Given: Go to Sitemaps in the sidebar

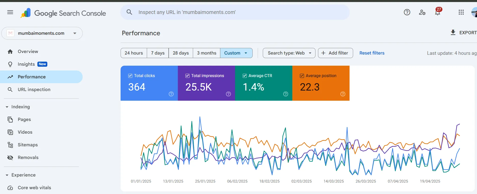Looking at the screenshot, I should pos(27,145).
